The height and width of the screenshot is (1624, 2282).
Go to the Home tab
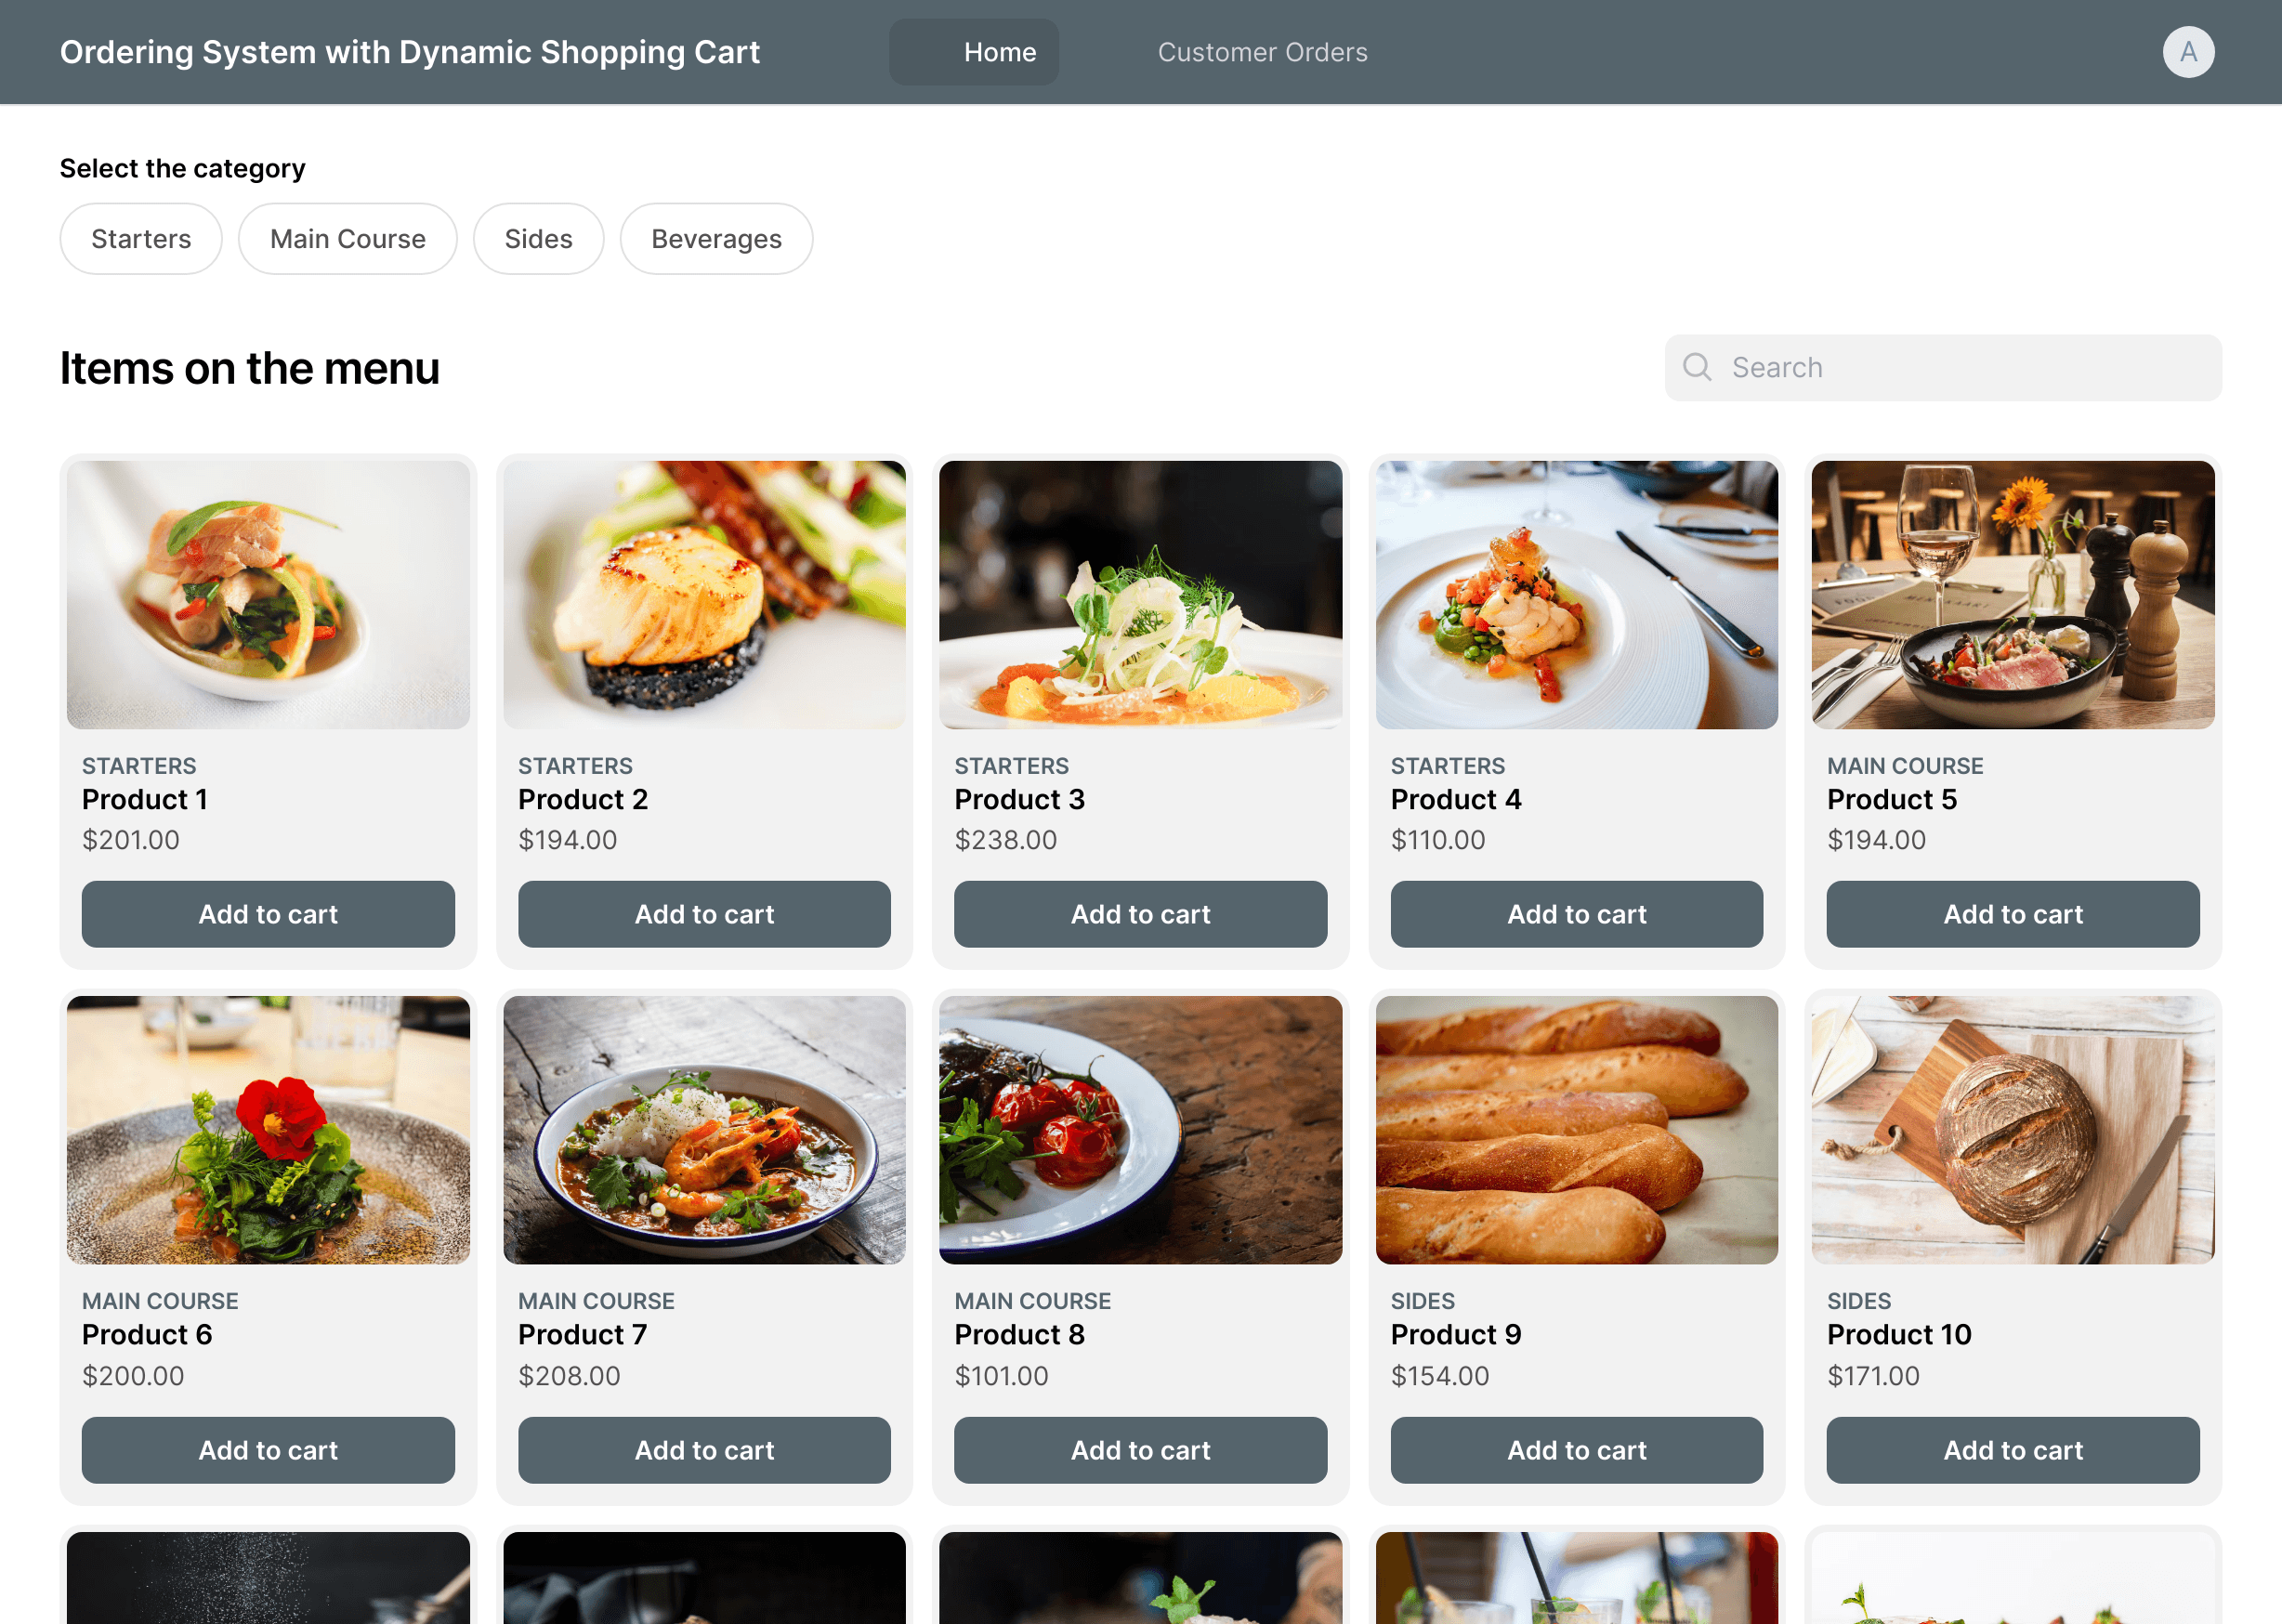[974, 52]
